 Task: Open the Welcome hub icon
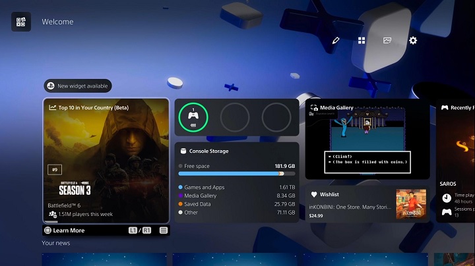coord(21,22)
